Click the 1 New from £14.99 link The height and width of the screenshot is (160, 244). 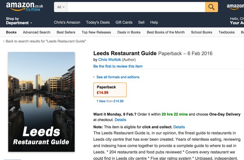(110, 101)
